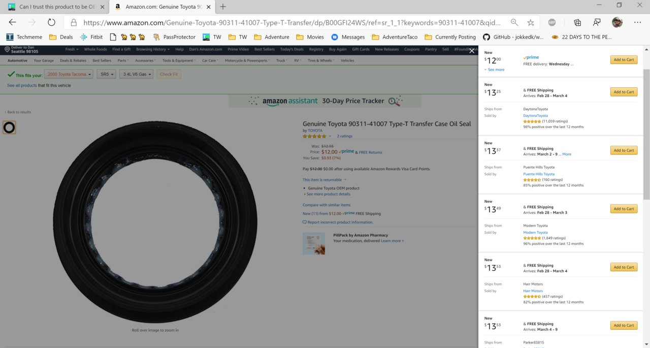650x348 pixels.
Task: Open the zoom magnifier icon in address bar
Action: pos(514,22)
